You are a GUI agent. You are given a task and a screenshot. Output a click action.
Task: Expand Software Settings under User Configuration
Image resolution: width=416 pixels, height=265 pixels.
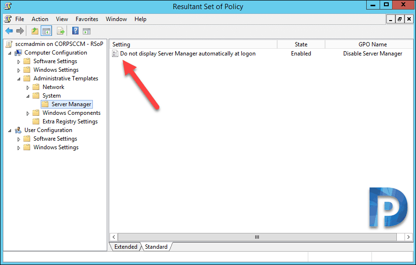point(19,139)
